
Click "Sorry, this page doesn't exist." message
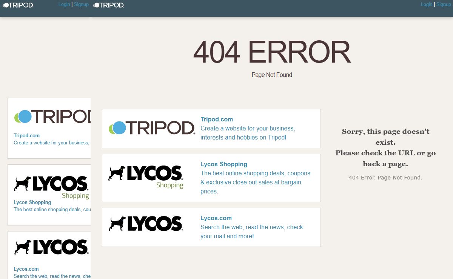tap(385, 137)
